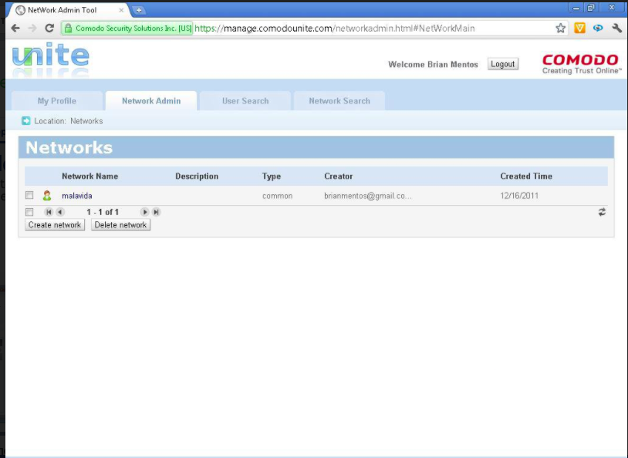Jump to first page of networks list
Image resolution: width=628 pixels, height=458 pixels.
pyautogui.click(x=49, y=212)
